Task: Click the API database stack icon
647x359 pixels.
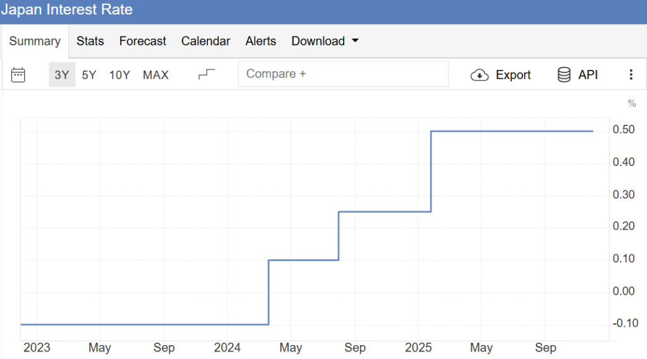Action: point(564,75)
